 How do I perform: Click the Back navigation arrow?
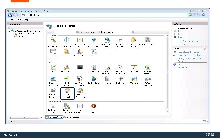pos(10,15)
